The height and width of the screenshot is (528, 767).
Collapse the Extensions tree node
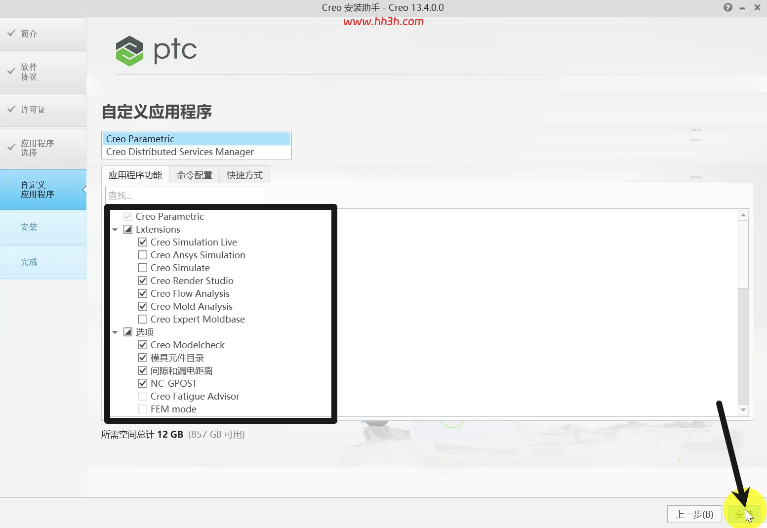(x=115, y=230)
